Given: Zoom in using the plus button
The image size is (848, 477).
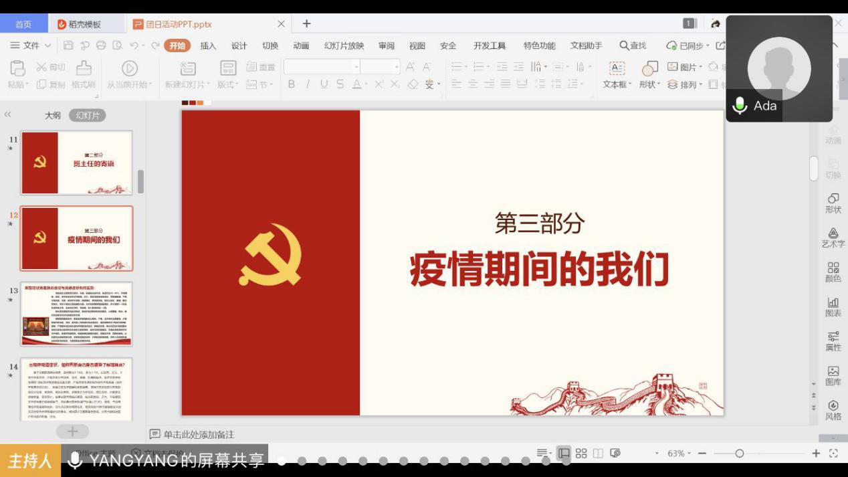Looking at the screenshot, I should tap(816, 454).
